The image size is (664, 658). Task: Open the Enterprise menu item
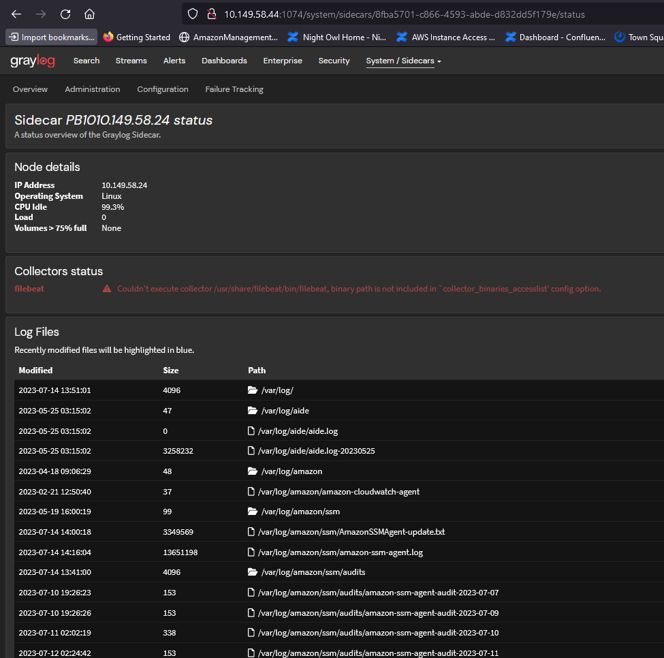[x=283, y=61]
